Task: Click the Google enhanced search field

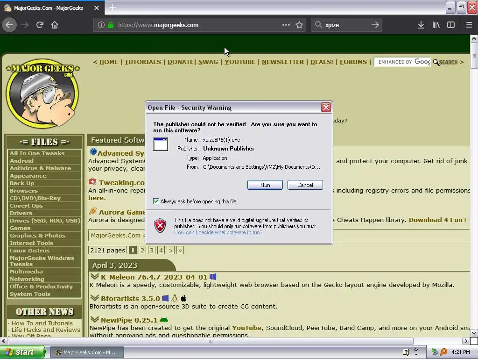Action: [402, 62]
